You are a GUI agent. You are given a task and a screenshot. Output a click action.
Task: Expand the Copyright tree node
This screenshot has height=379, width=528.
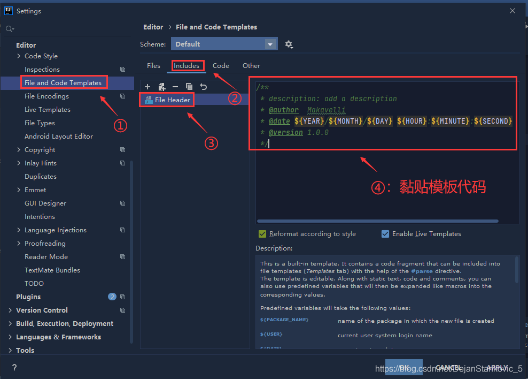click(19, 150)
